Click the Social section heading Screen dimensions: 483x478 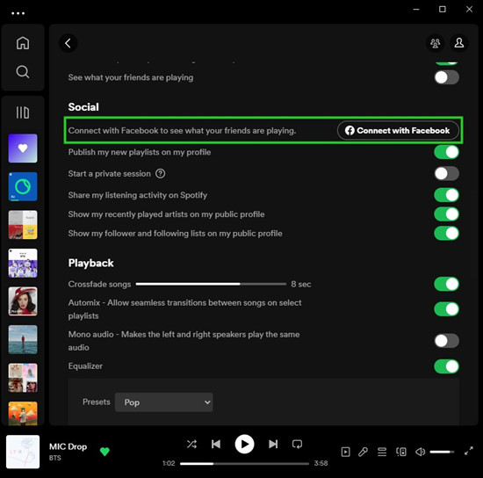click(x=83, y=107)
